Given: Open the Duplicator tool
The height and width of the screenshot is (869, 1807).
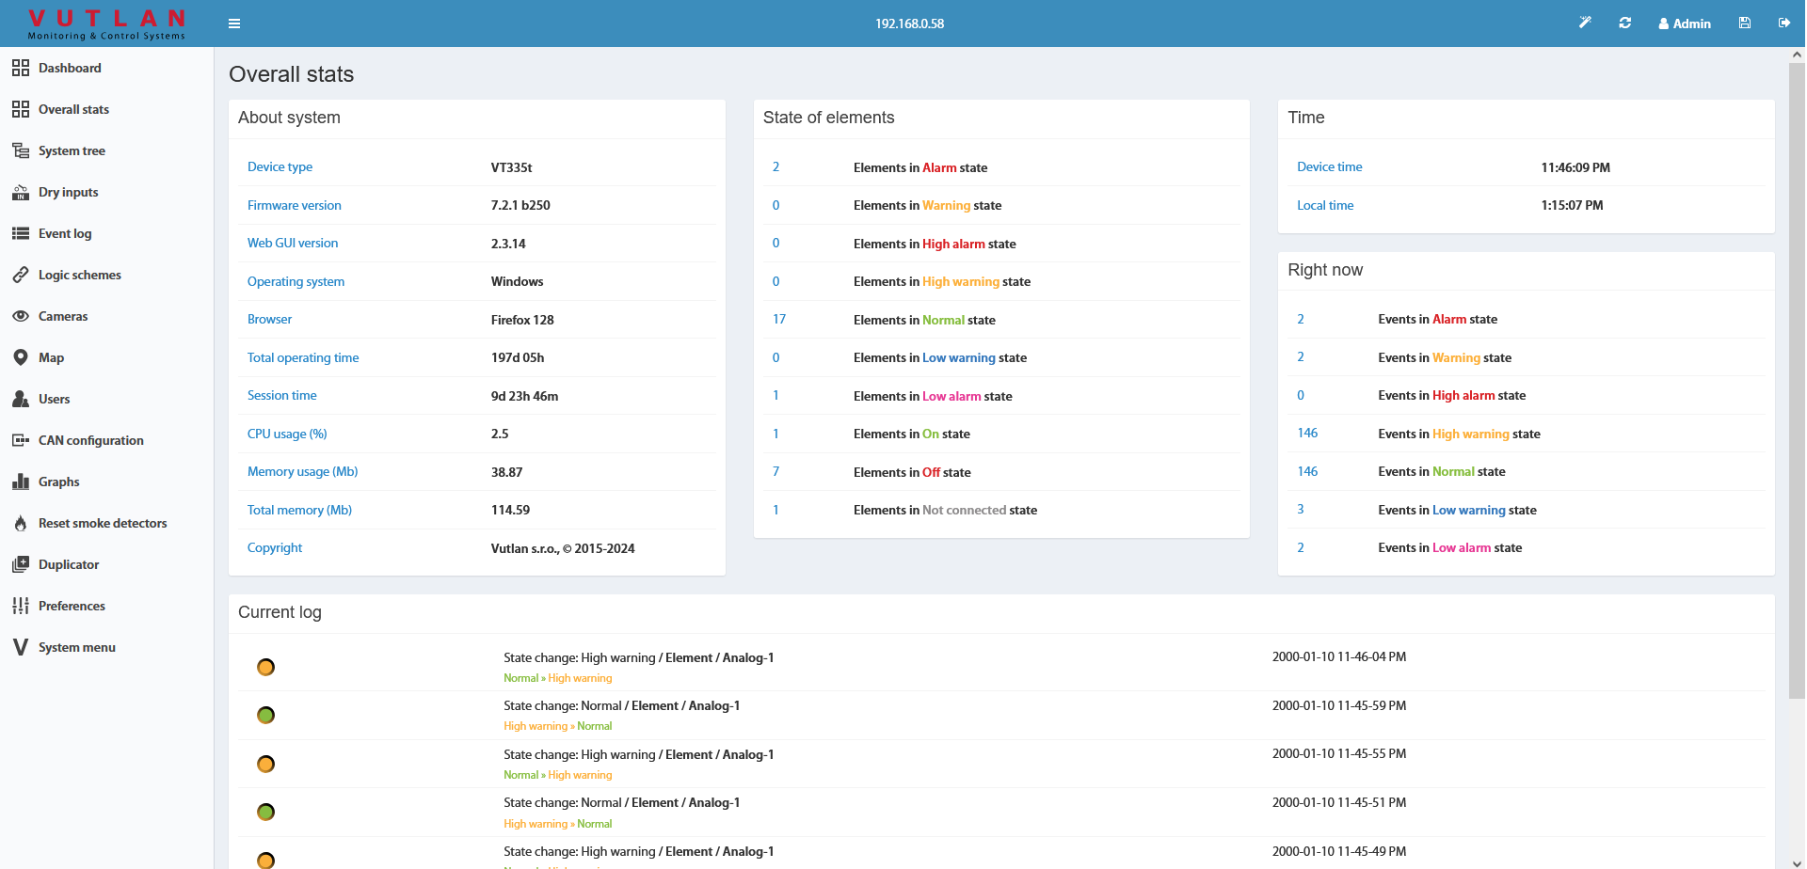Looking at the screenshot, I should (x=68, y=564).
